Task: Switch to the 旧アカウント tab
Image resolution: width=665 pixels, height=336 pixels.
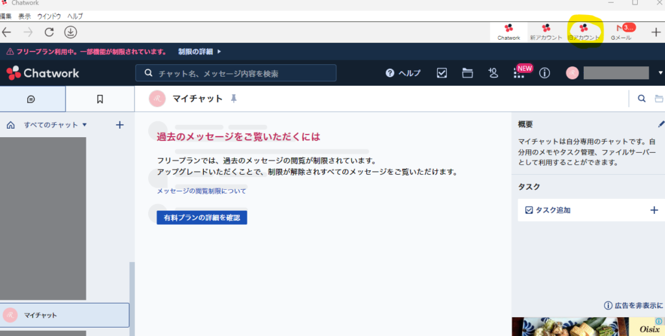Action: point(584,32)
